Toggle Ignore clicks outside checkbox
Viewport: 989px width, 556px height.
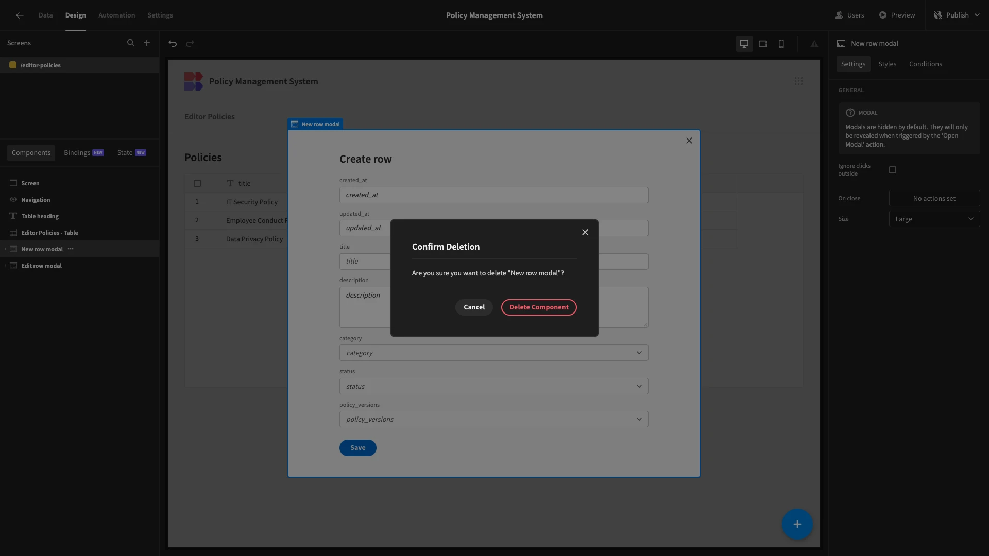[893, 170]
